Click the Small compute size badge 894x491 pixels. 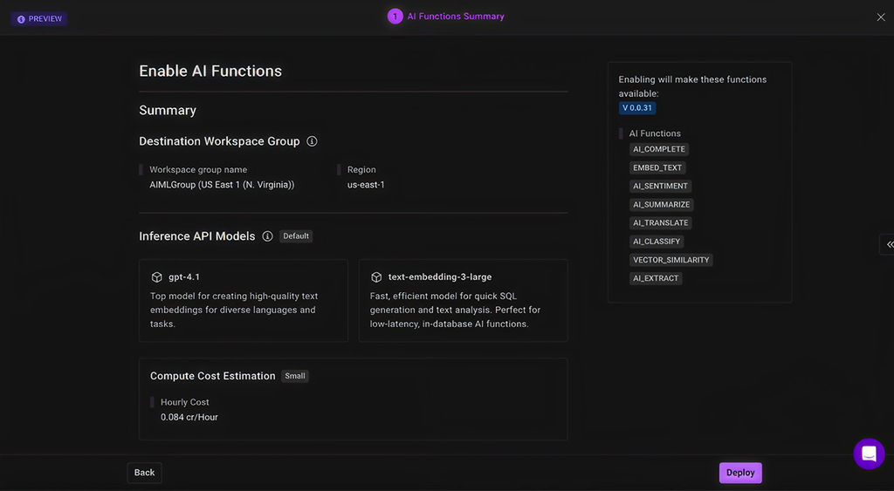[x=295, y=376]
